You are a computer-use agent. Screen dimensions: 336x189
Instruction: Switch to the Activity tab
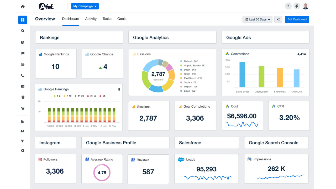click(x=91, y=19)
